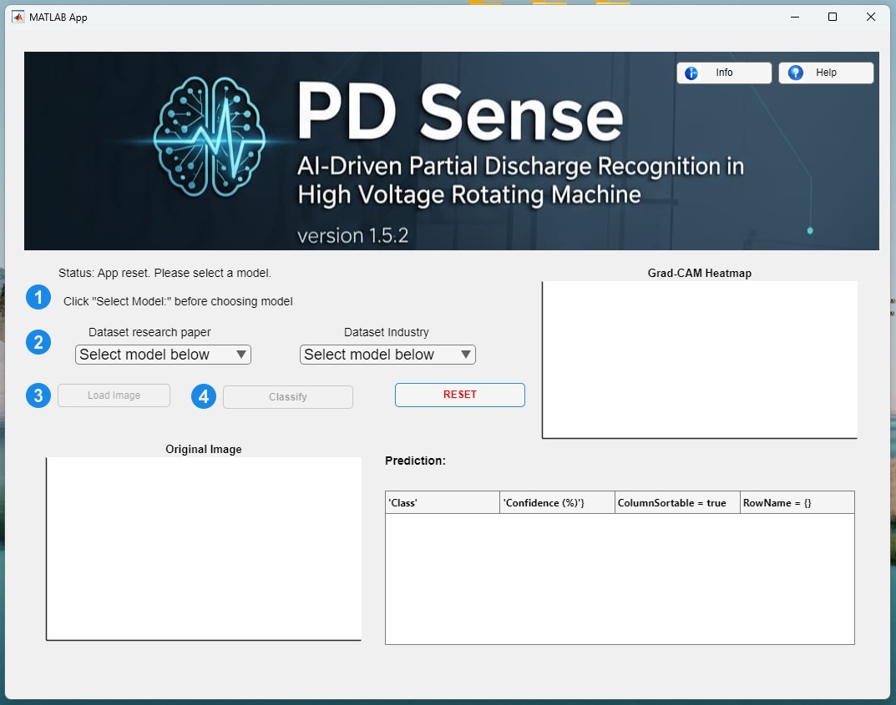Click the MATLAB icon in the title bar
This screenshot has width=896, height=705.
point(18,17)
